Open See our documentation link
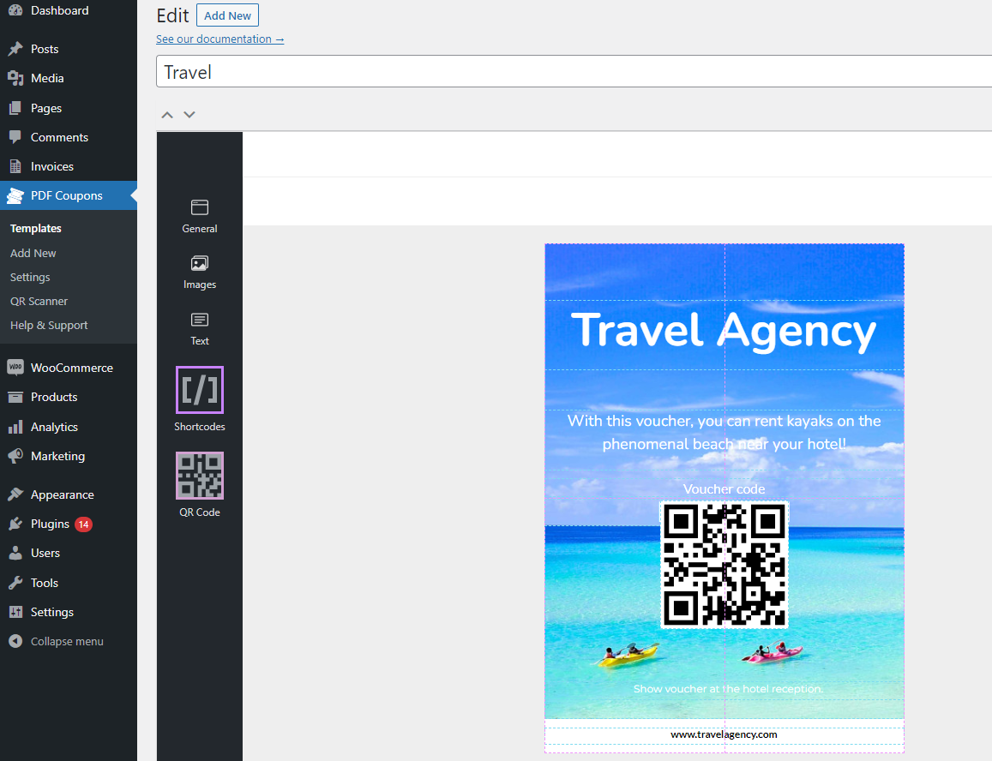The height and width of the screenshot is (761, 992). 219,39
